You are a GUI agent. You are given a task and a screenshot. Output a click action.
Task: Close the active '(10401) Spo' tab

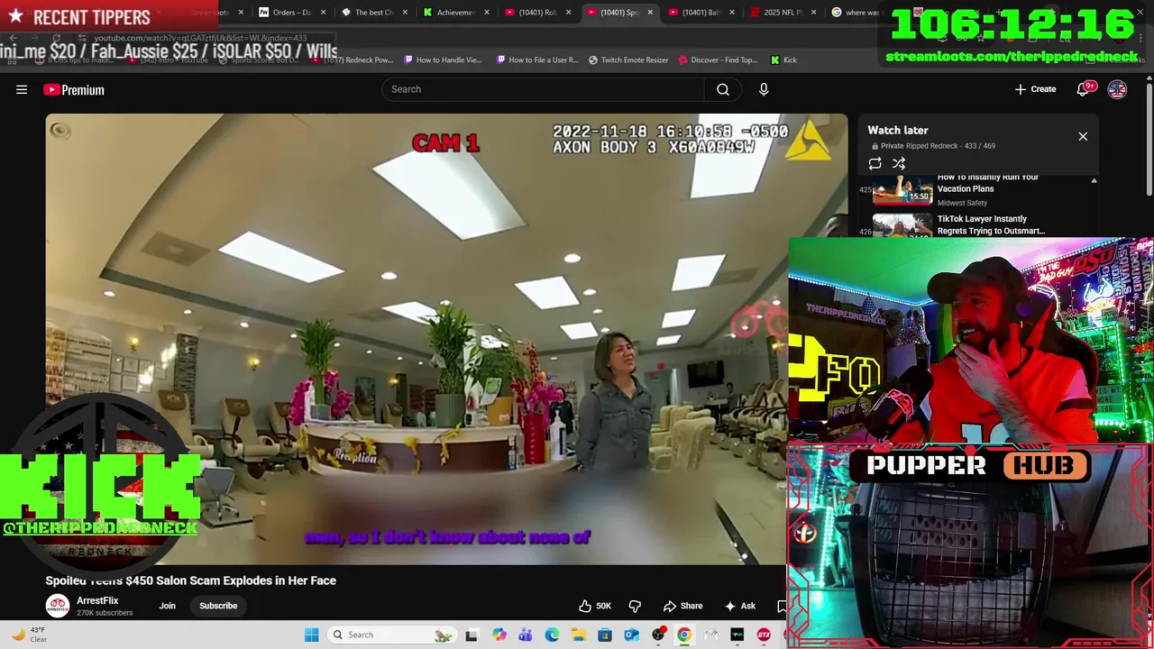click(650, 13)
